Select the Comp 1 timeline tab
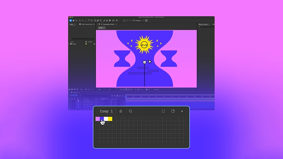 coord(76,93)
